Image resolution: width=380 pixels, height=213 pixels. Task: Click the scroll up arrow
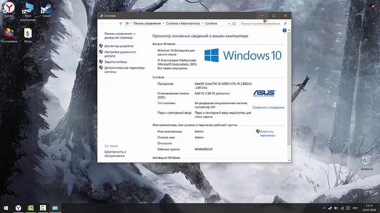[x=289, y=30]
